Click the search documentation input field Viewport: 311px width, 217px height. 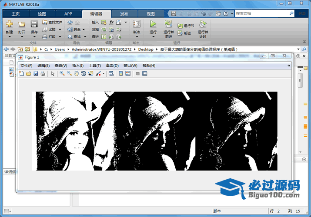262,13
